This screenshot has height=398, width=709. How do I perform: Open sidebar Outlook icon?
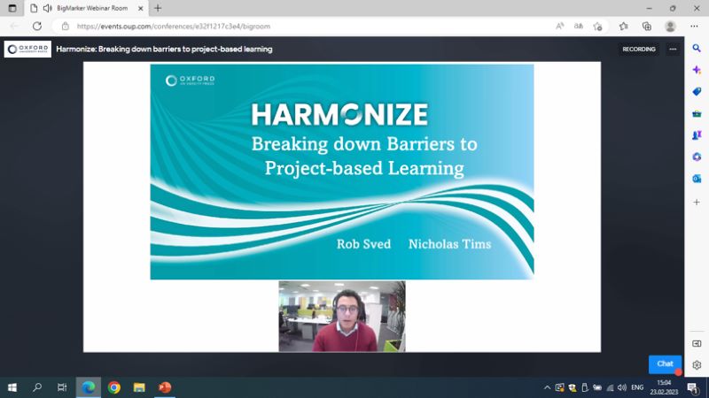(697, 179)
